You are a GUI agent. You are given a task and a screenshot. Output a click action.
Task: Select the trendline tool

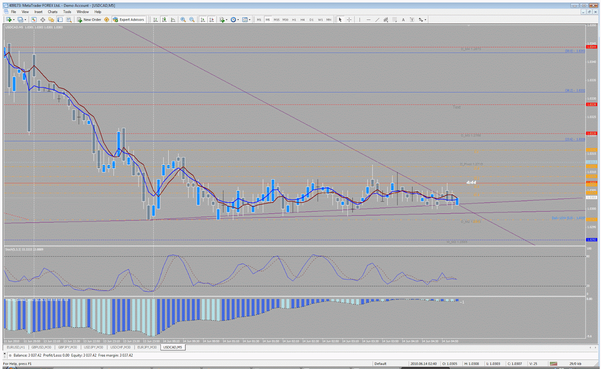377,20
